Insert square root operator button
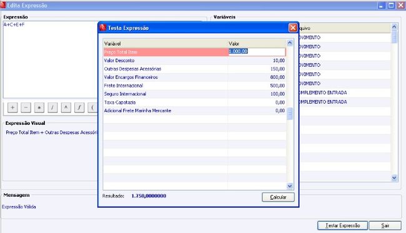Screen dimensions: 406x233 pyautogui.click(x=79, y=107)
